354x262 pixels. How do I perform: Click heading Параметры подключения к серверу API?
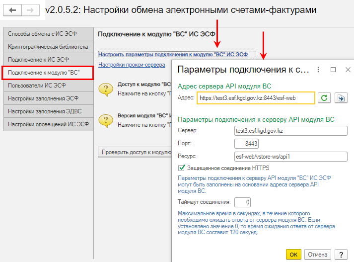click(x=256, y=119)
